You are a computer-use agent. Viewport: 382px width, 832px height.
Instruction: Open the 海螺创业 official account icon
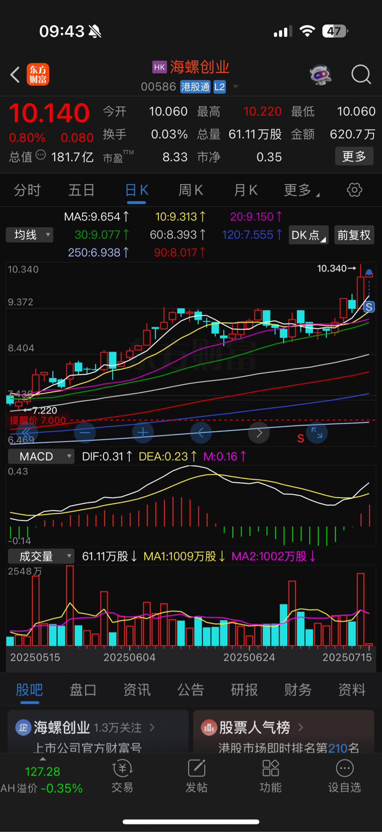(x=23, y=727)
